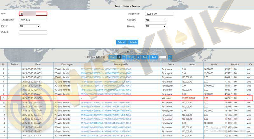Open the Games dropdown
Image resolution: width=254 pixels, height=139 pixels.
(x=156, y=26)
